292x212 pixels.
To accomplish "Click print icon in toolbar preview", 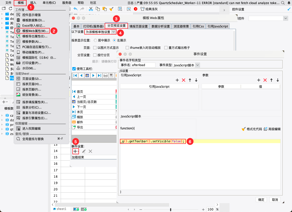I will (106, 75).
